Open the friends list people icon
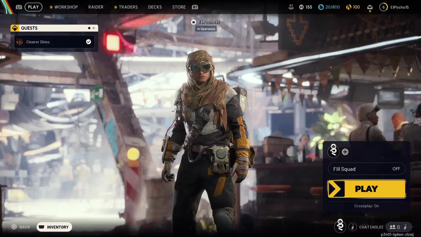 click(392, 227)
